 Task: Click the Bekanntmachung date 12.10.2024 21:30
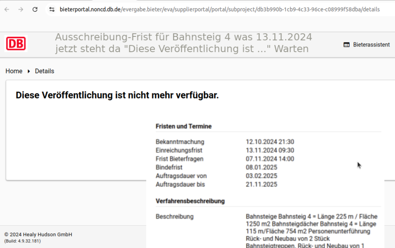(x=269, y=142)
